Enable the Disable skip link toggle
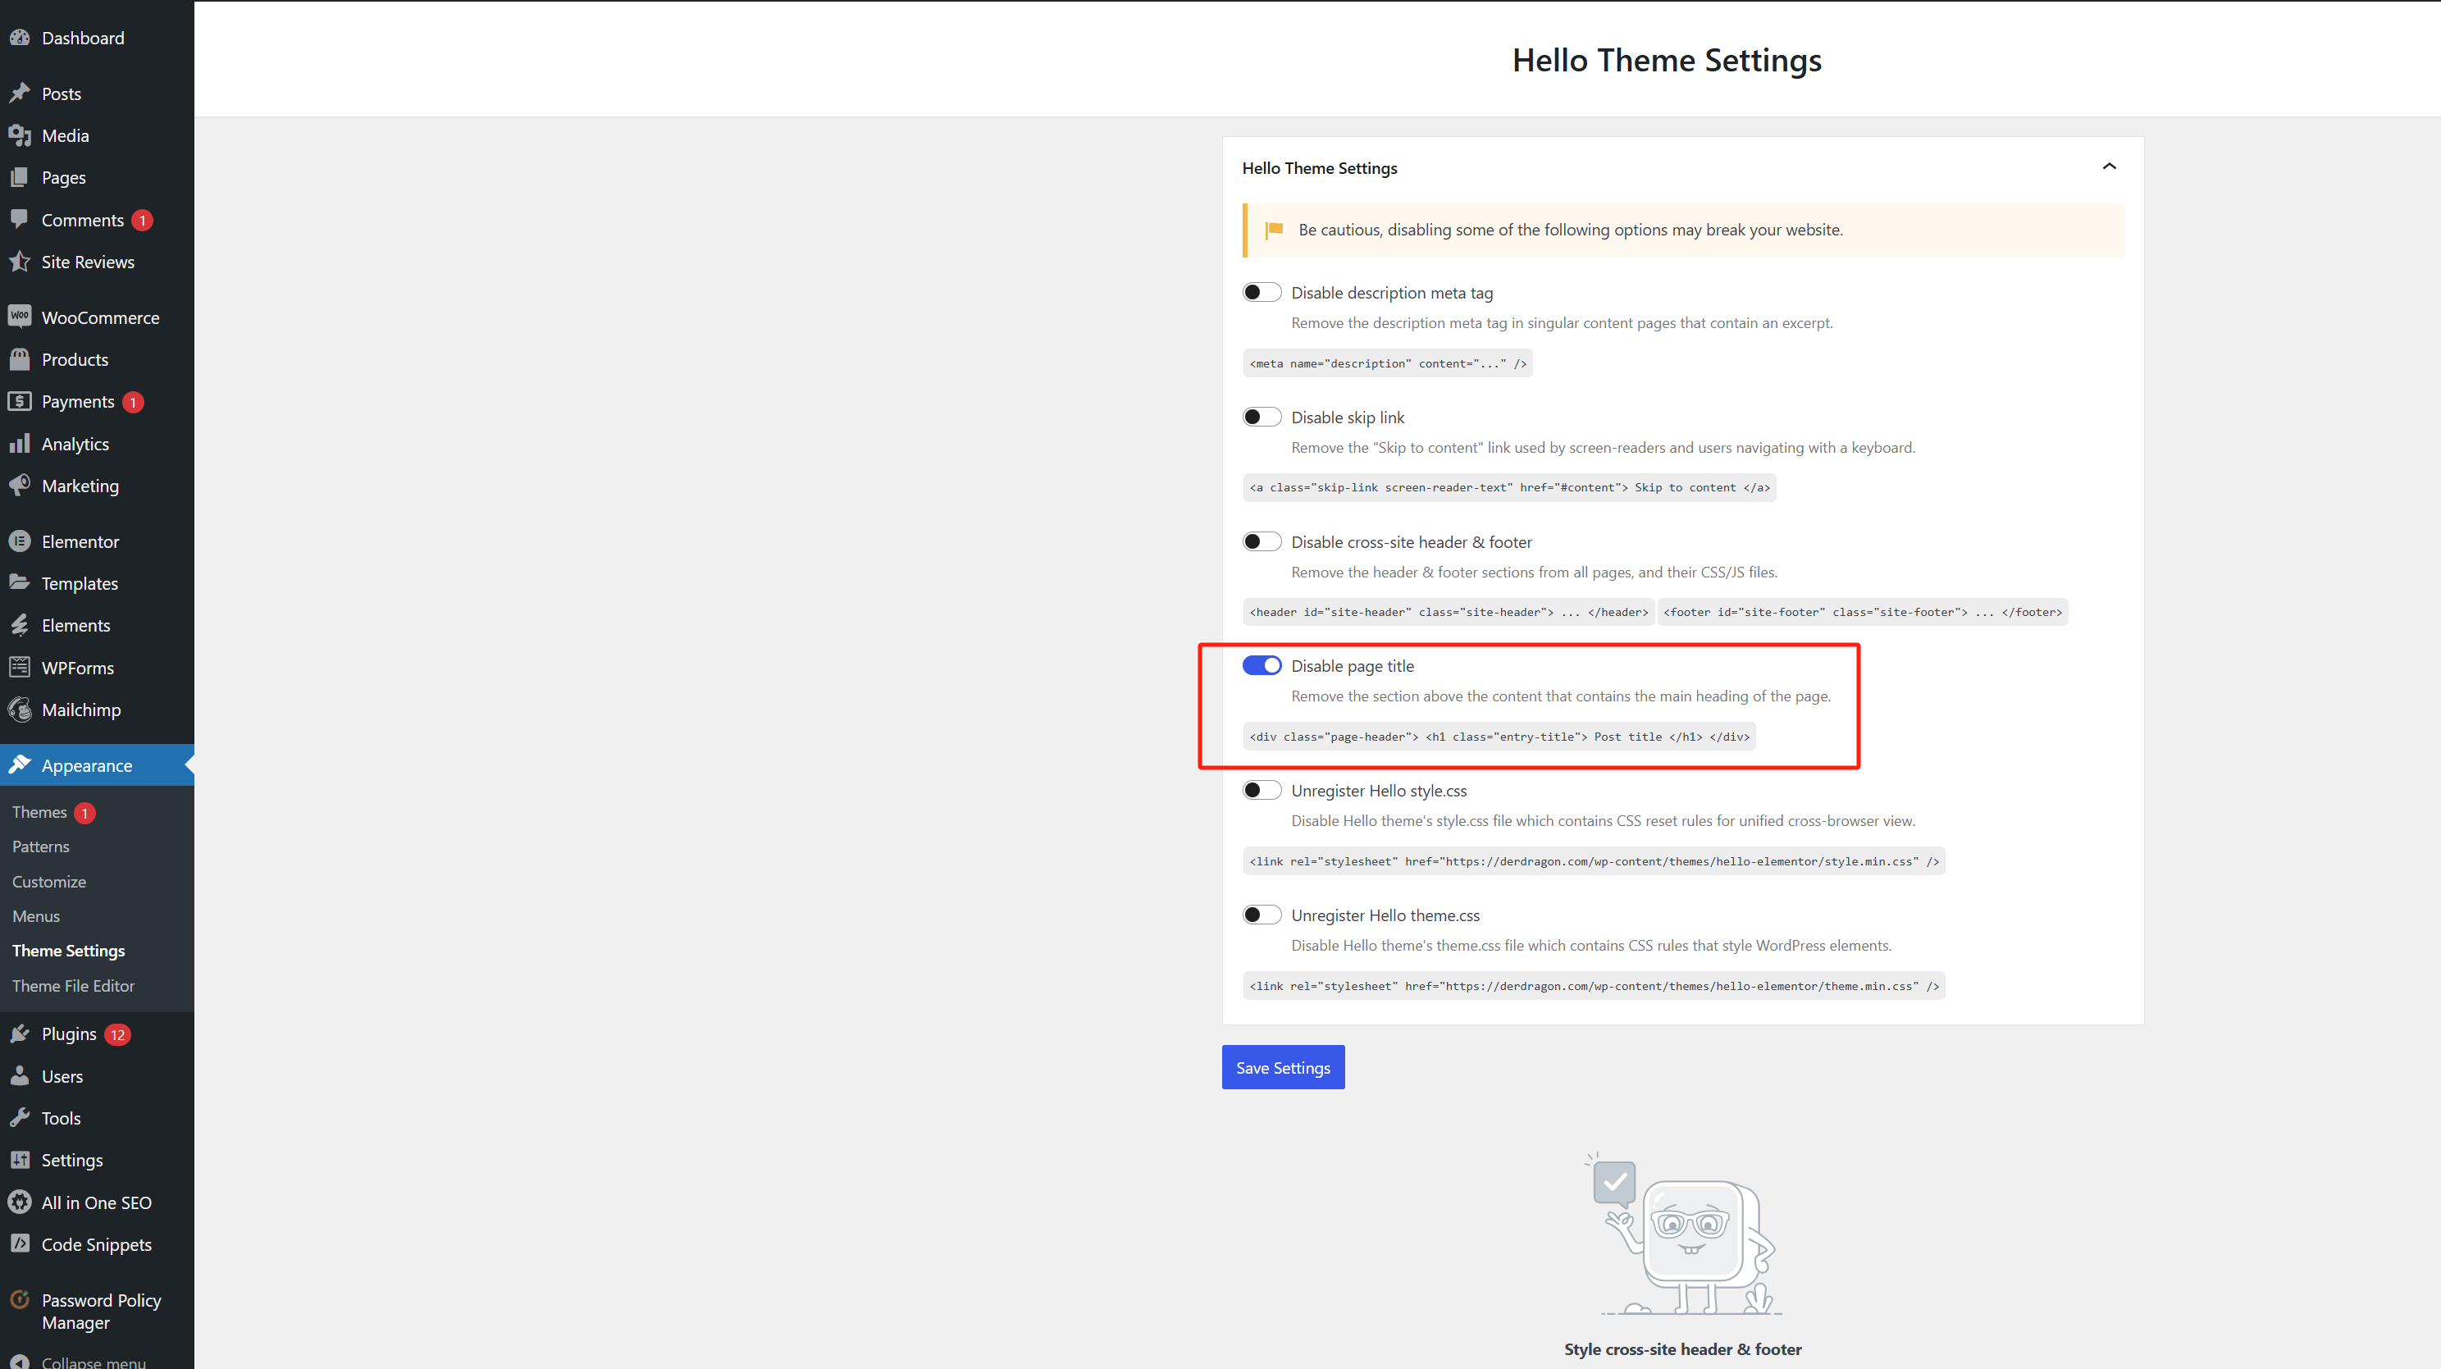Screen dimensions: 2441x1369 [1262, 416]
